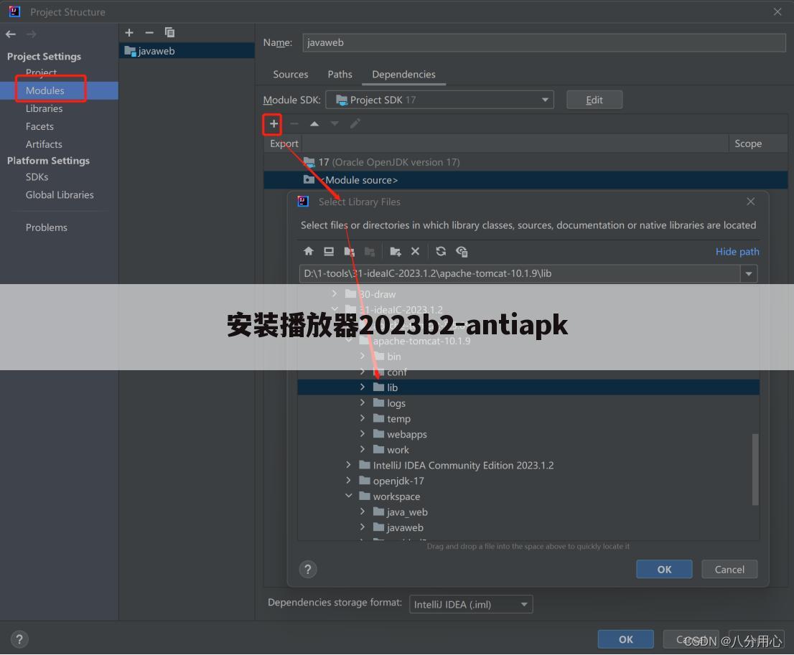Select javaweb module in list
794x655 pixels.
click(187, 51)
